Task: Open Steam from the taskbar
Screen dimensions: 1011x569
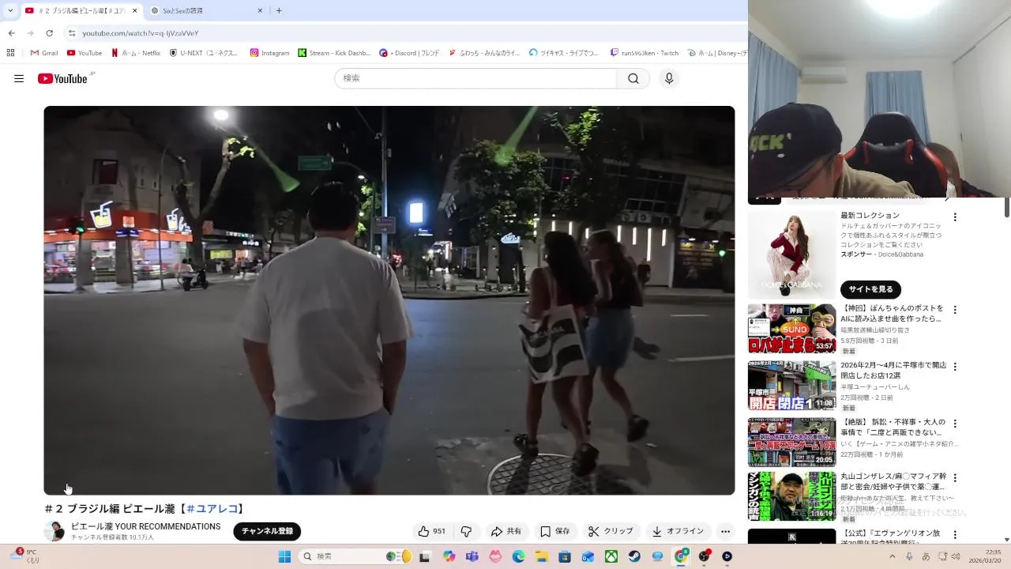Action: pyautogui.click(x=634, y=556)
